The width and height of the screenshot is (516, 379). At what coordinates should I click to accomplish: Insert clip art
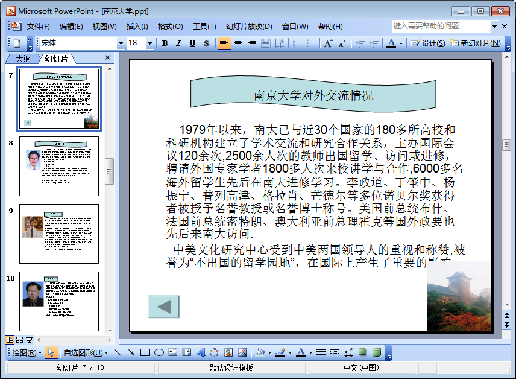(x=228, y=352)
